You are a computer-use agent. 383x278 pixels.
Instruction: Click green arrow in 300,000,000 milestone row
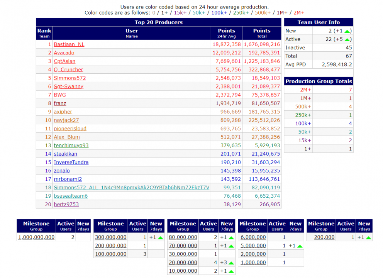160,237
